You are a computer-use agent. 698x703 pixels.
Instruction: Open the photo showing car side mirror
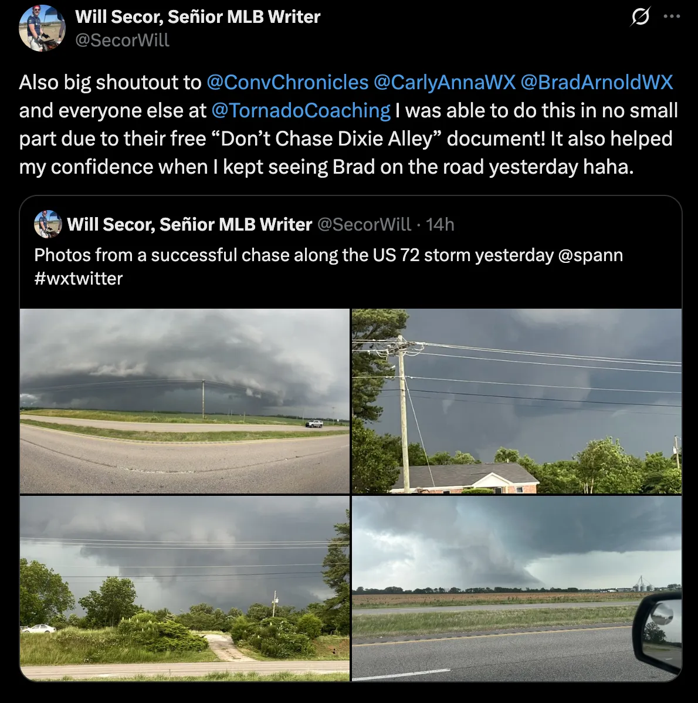click(x=517, y=588)
